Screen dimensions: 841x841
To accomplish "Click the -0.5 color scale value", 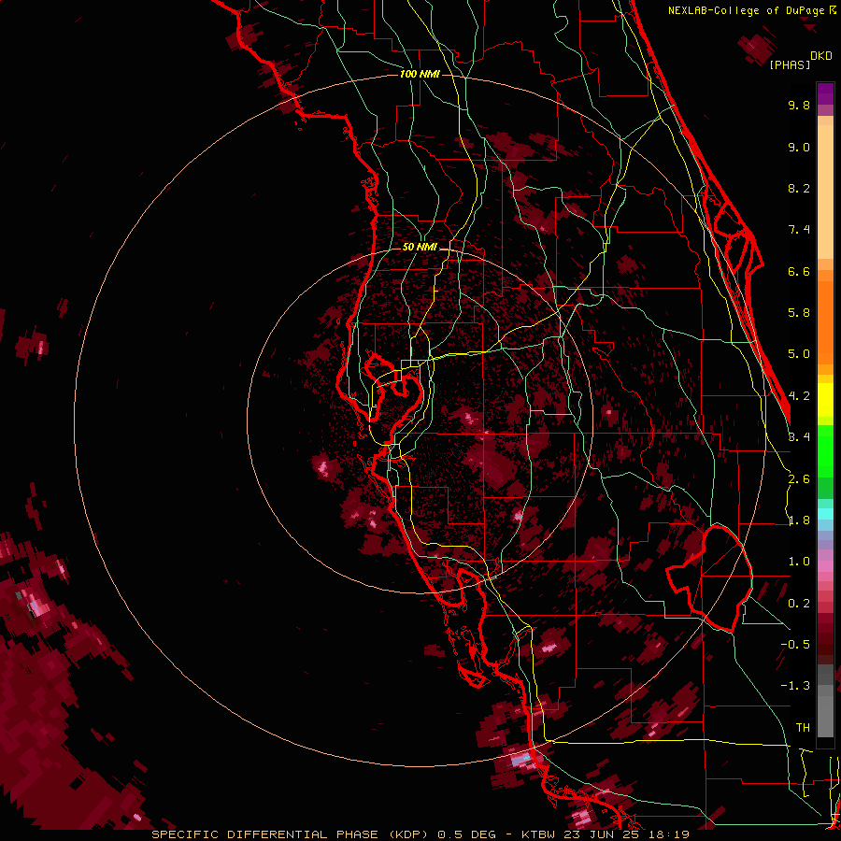I will pyautogui.click(x=795, y=645).
